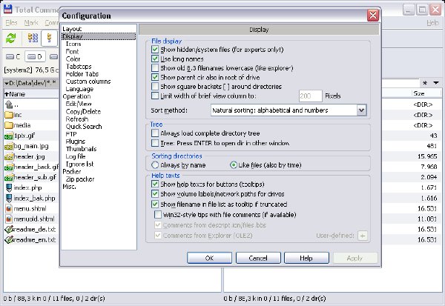Click the brief view width pixels field

coord(310,96)
